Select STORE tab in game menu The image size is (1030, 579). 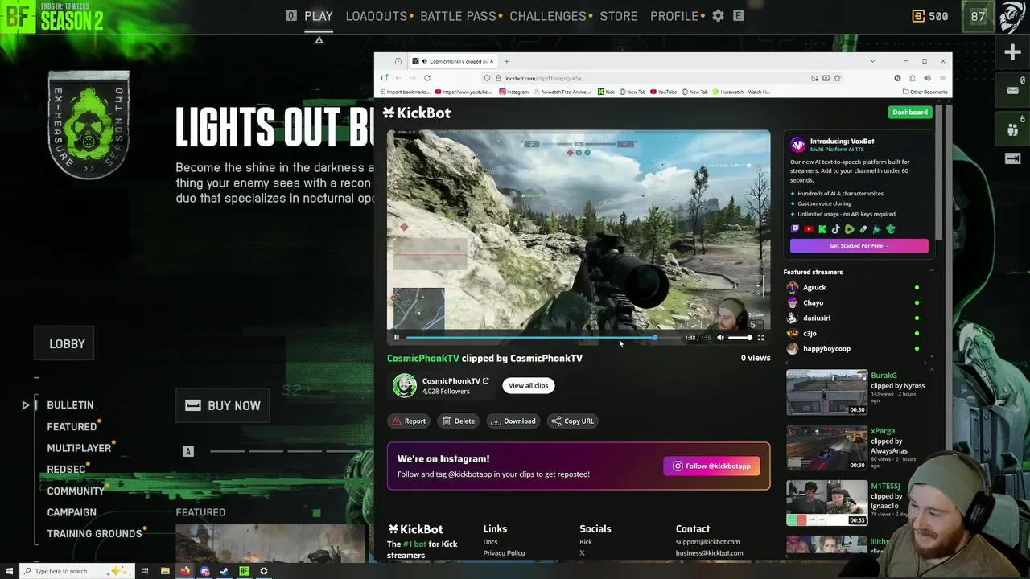coord(618,16)
